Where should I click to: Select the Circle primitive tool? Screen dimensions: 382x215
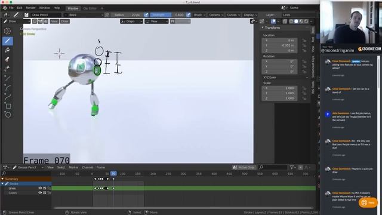click(7, 115)
